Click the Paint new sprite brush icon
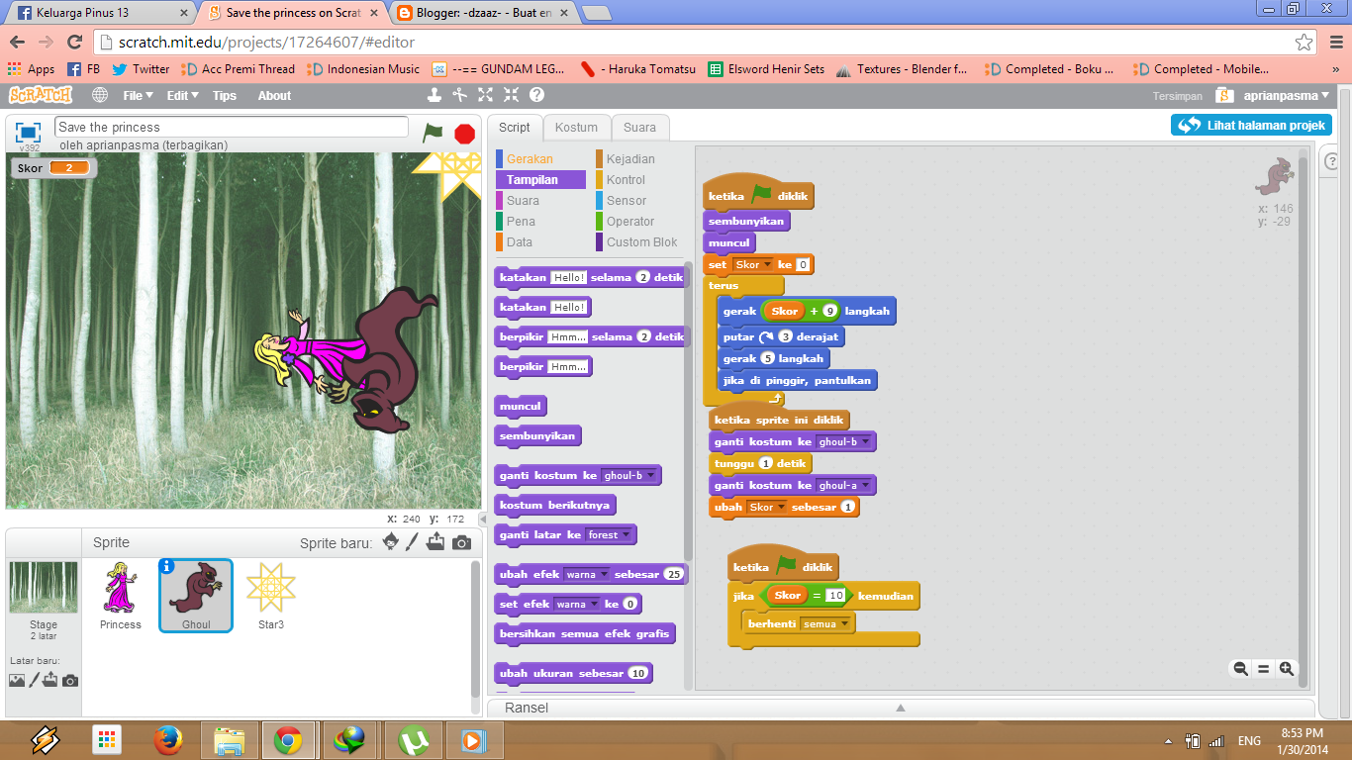 point(412,541)
